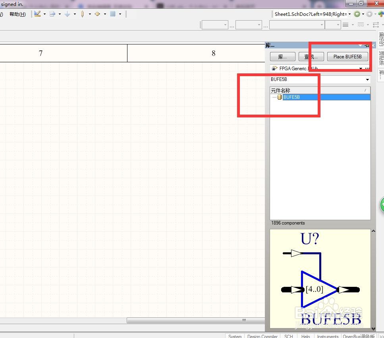Open the wide empty formatting combo box
Viewport: 384px width, 338px height.
(297, 25)
